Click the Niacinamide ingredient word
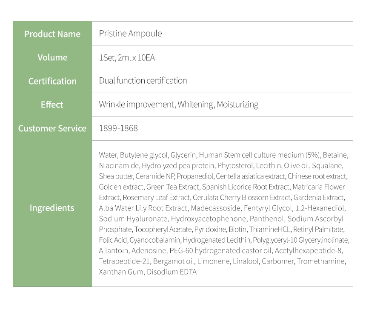 click(119, 165)
